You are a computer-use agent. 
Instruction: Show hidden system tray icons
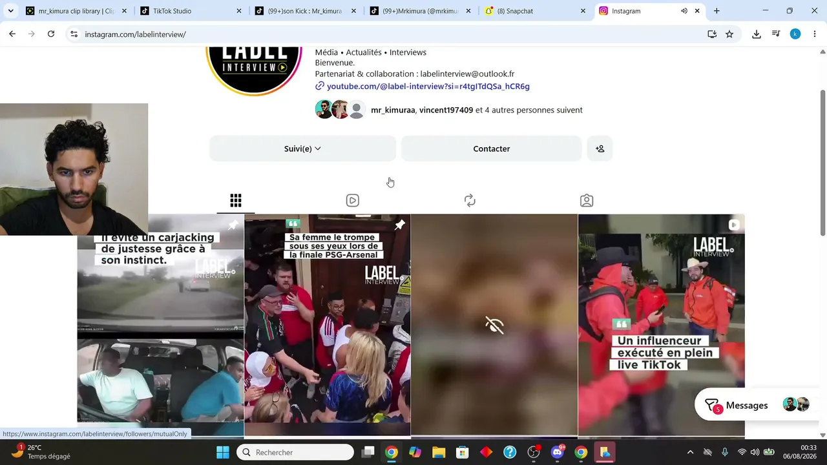(x=690, y=453)
